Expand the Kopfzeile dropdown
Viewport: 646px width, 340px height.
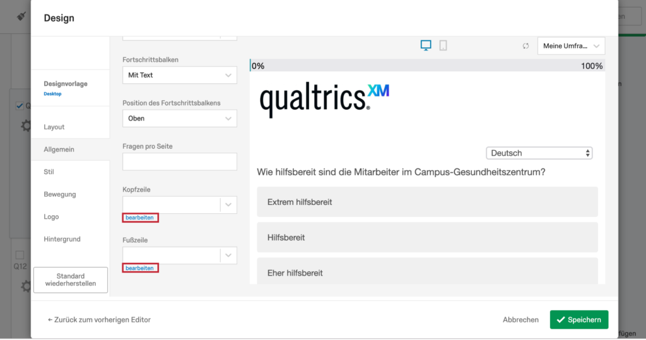(x=228, y=204)
